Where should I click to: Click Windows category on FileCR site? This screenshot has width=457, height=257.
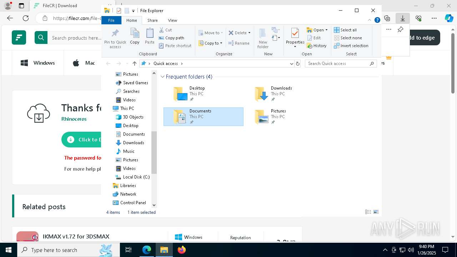[37, 63]
